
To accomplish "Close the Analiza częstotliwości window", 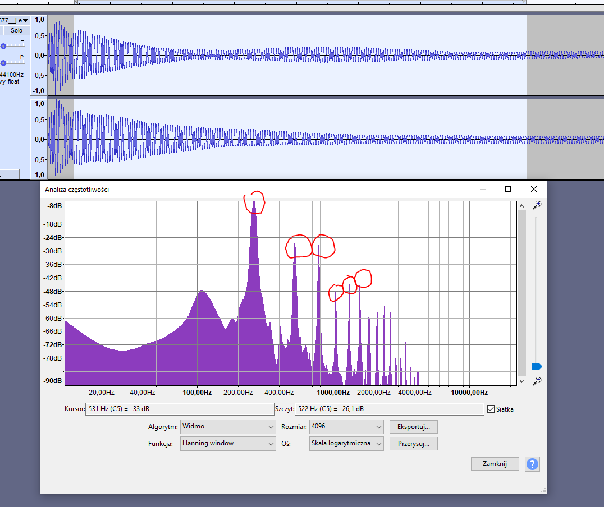I will tap(533, 189).
